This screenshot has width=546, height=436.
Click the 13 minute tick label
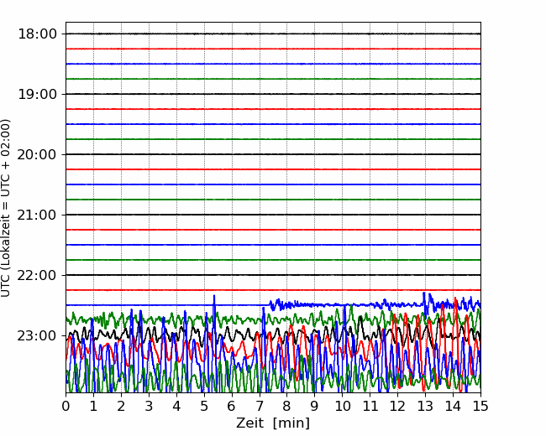click(x=426, y=406)
